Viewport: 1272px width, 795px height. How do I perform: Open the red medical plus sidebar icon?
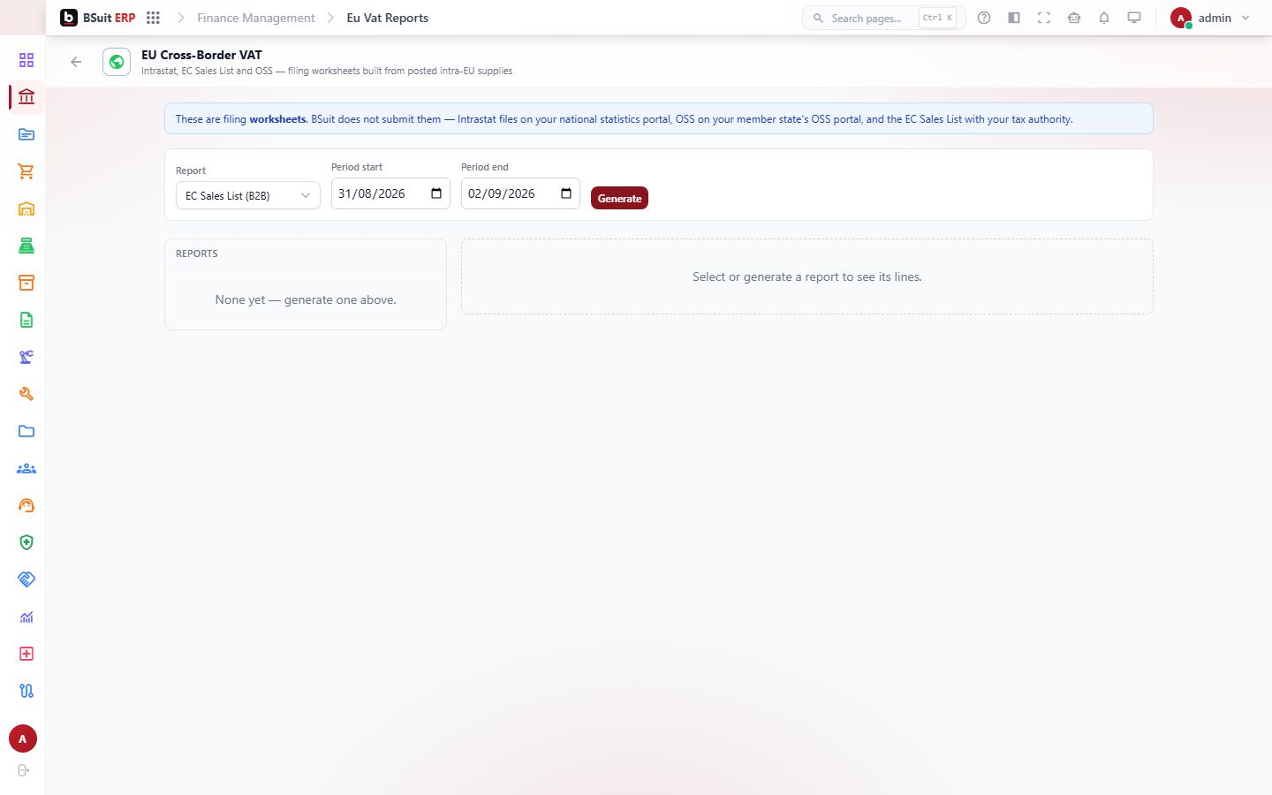26,654
